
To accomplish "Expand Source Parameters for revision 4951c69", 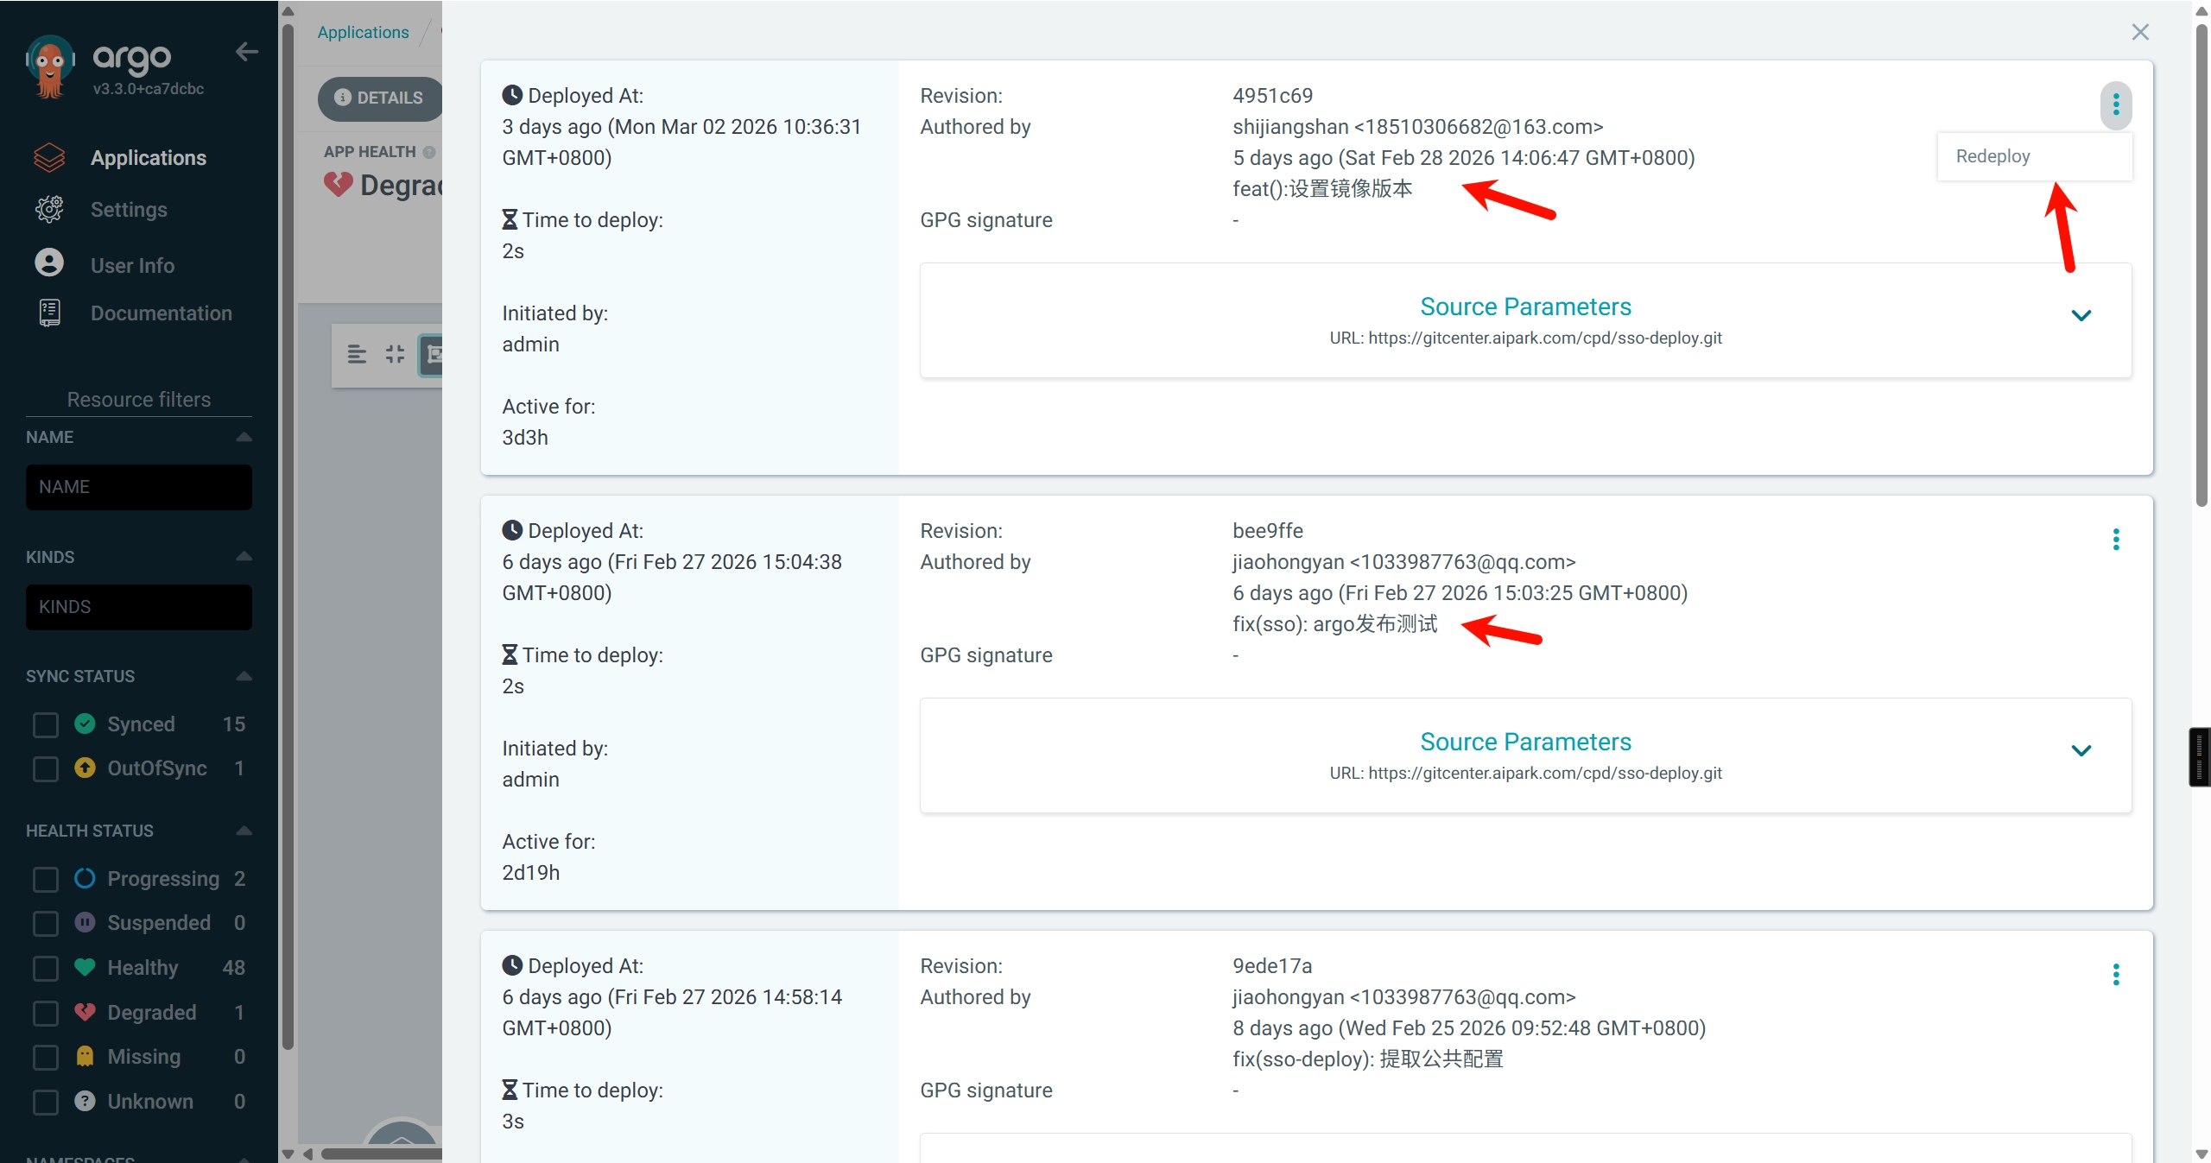I will click(x=2081, y=316).
